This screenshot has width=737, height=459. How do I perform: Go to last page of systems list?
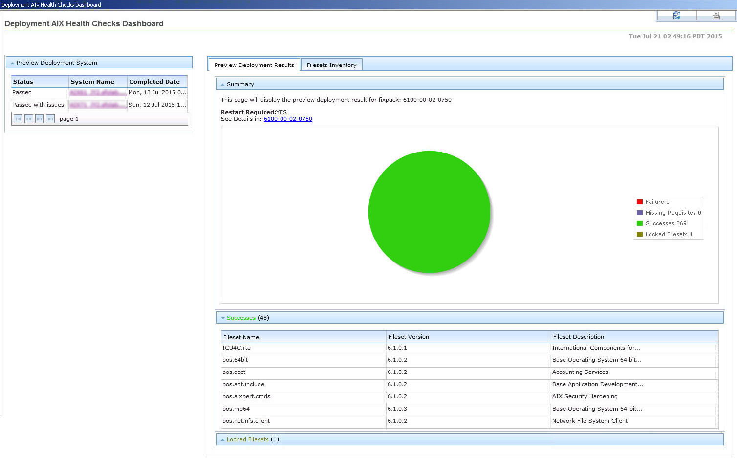[50, 119]
